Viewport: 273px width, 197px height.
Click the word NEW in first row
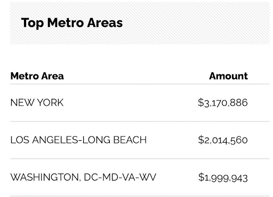tap(22, 102)
